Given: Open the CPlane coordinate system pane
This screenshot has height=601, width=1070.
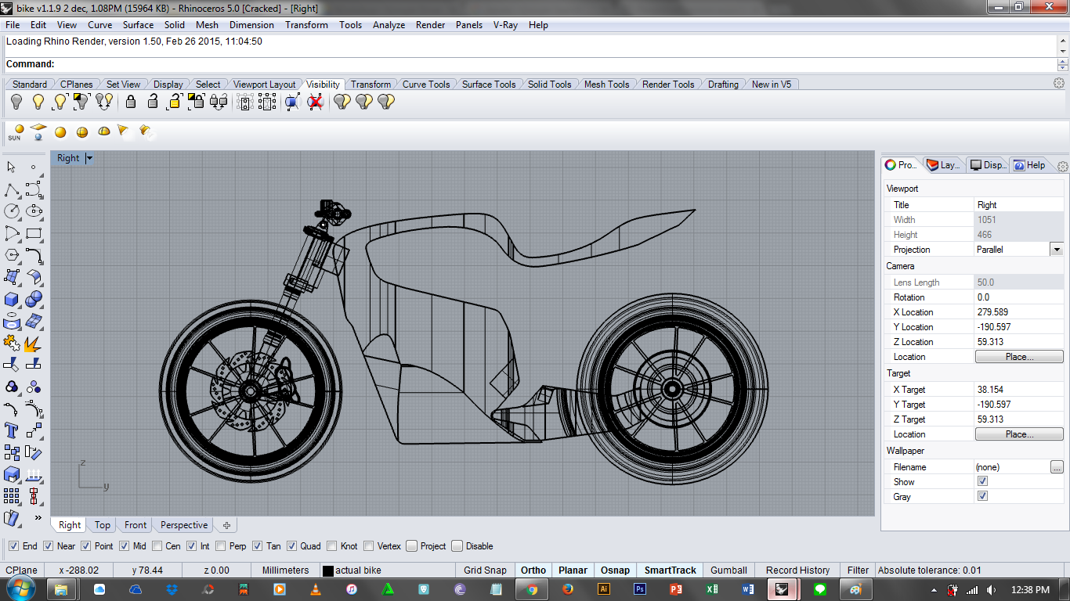Looking at the screenshot, I should [x=21, y=570].
